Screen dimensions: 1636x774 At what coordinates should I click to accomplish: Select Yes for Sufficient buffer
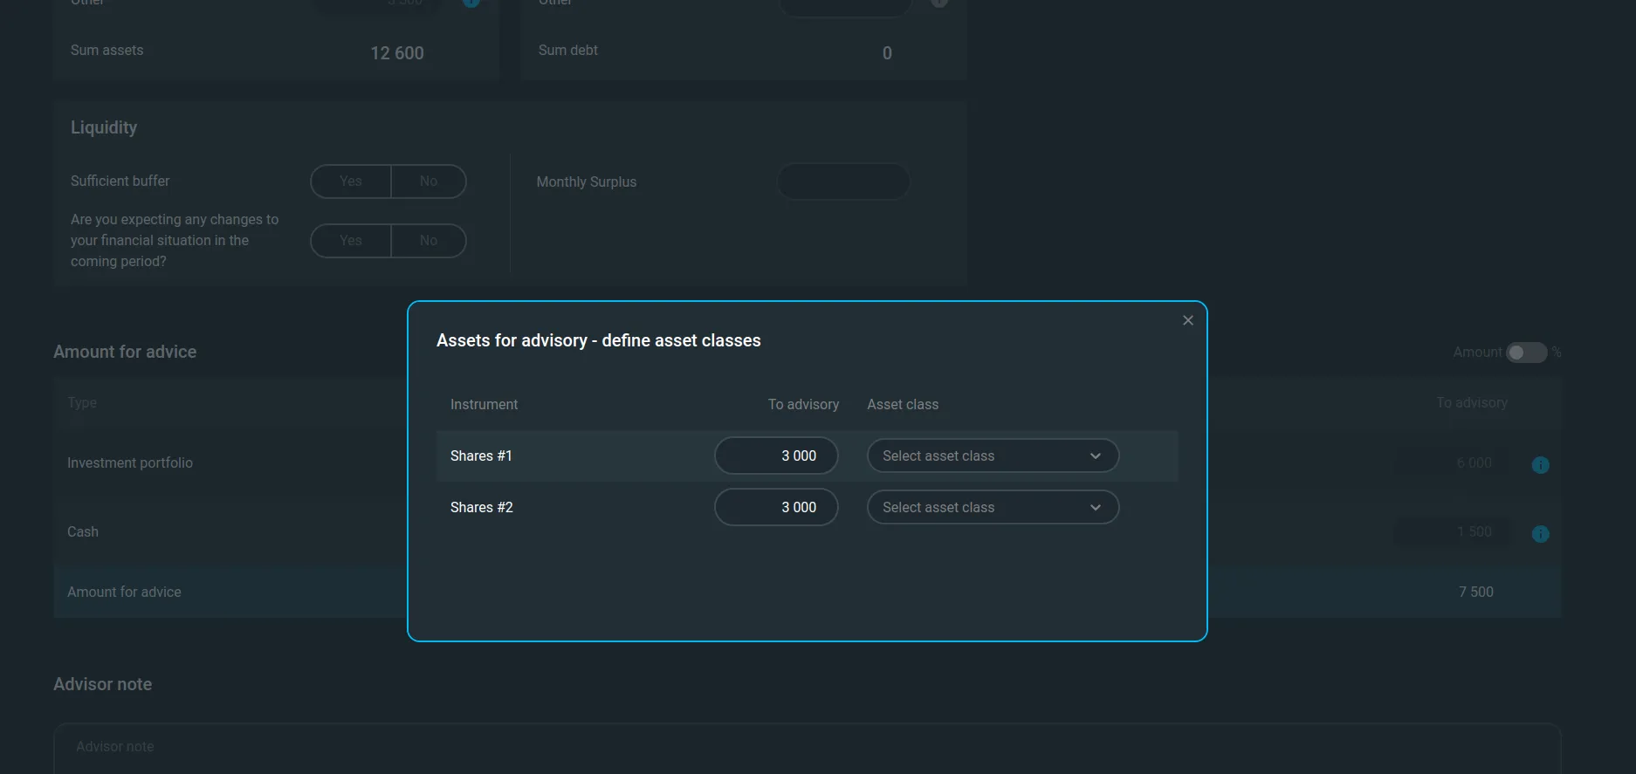coord(351,182)
